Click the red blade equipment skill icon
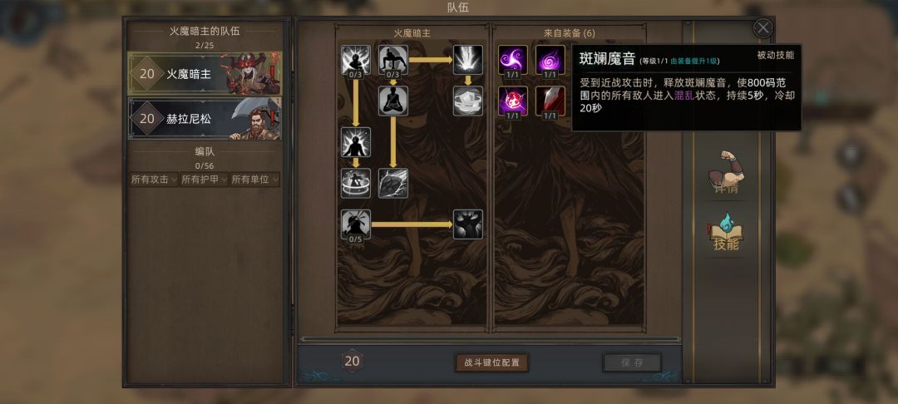Image resolution: width=898 pixels, height=404 pixels. (550, 101)
